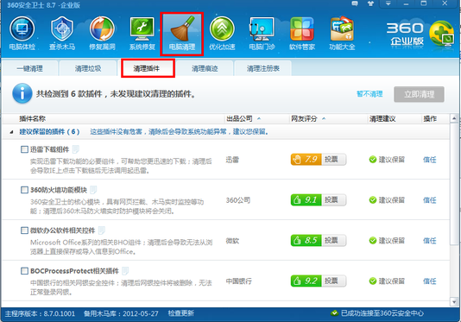Open 电脑门诊 computer clinic icon
461x322 pixels.
click(x=262, y=33)
